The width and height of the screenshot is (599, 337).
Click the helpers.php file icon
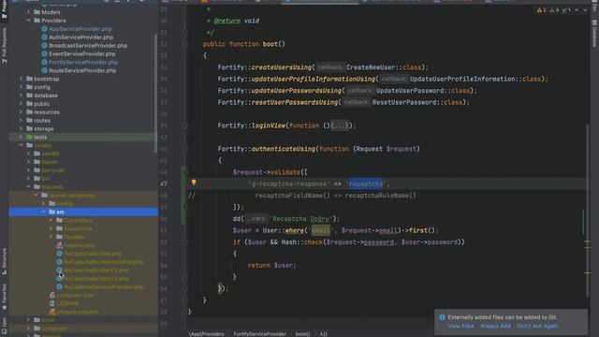60,245
